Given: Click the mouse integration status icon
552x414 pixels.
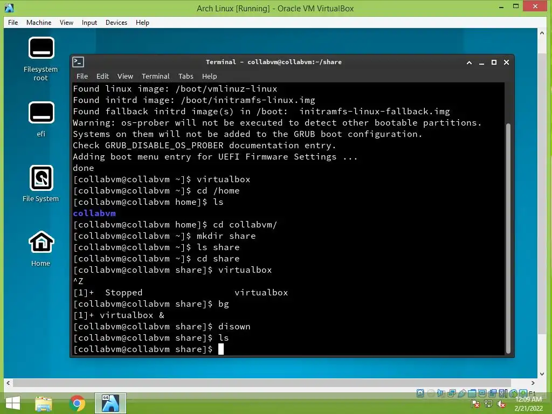Looking at the screenshot, I should [x=513, y=393].
